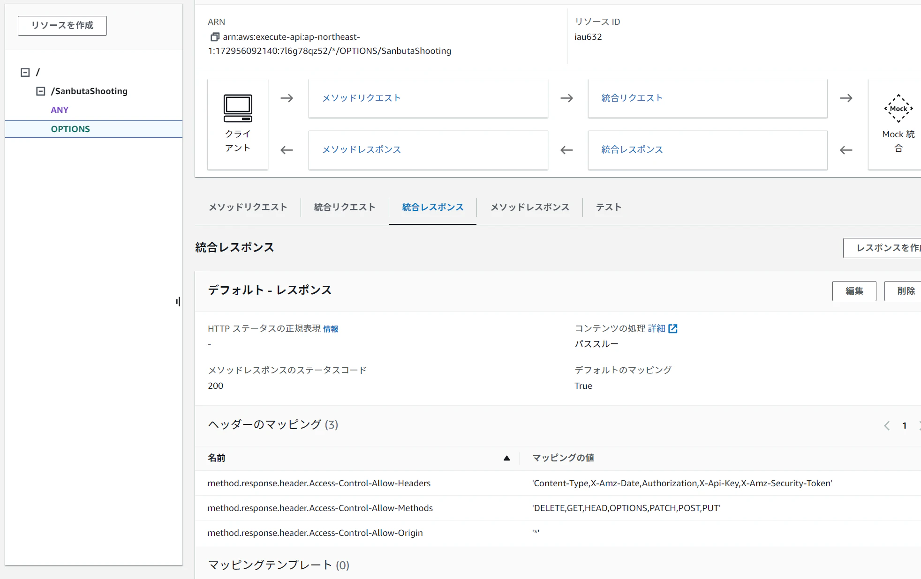921x579 pixels.
Task: Click the 名前 column sort arrow
Action: coord(506,458)
